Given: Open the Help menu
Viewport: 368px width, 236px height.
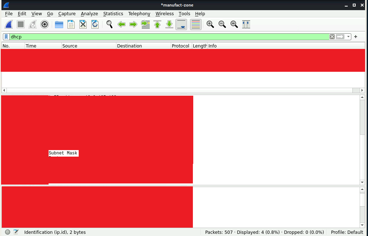Looking at the screenshot, I should click(200, 14).
